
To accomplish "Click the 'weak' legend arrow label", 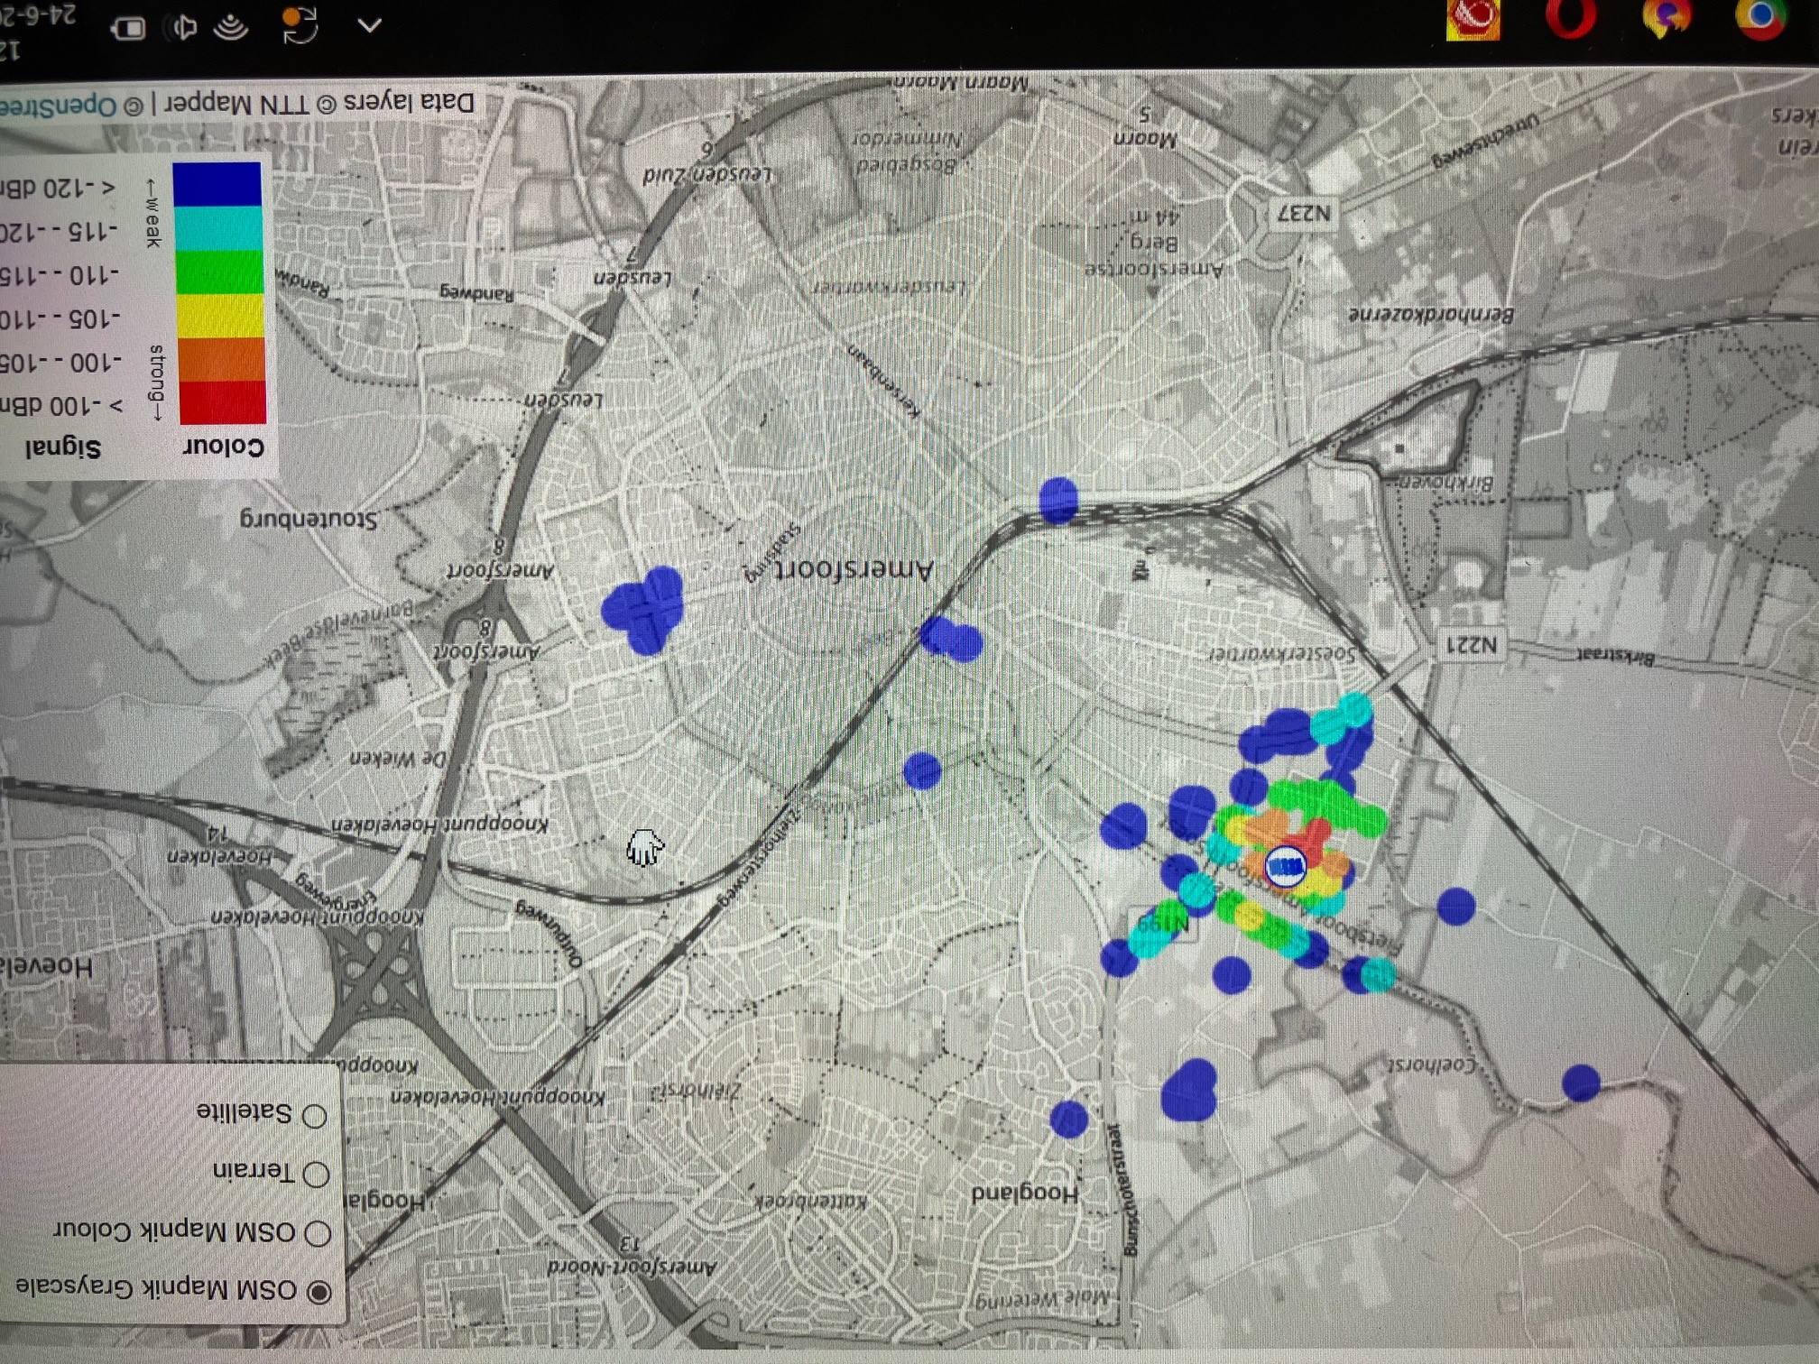I will (152, 213).
